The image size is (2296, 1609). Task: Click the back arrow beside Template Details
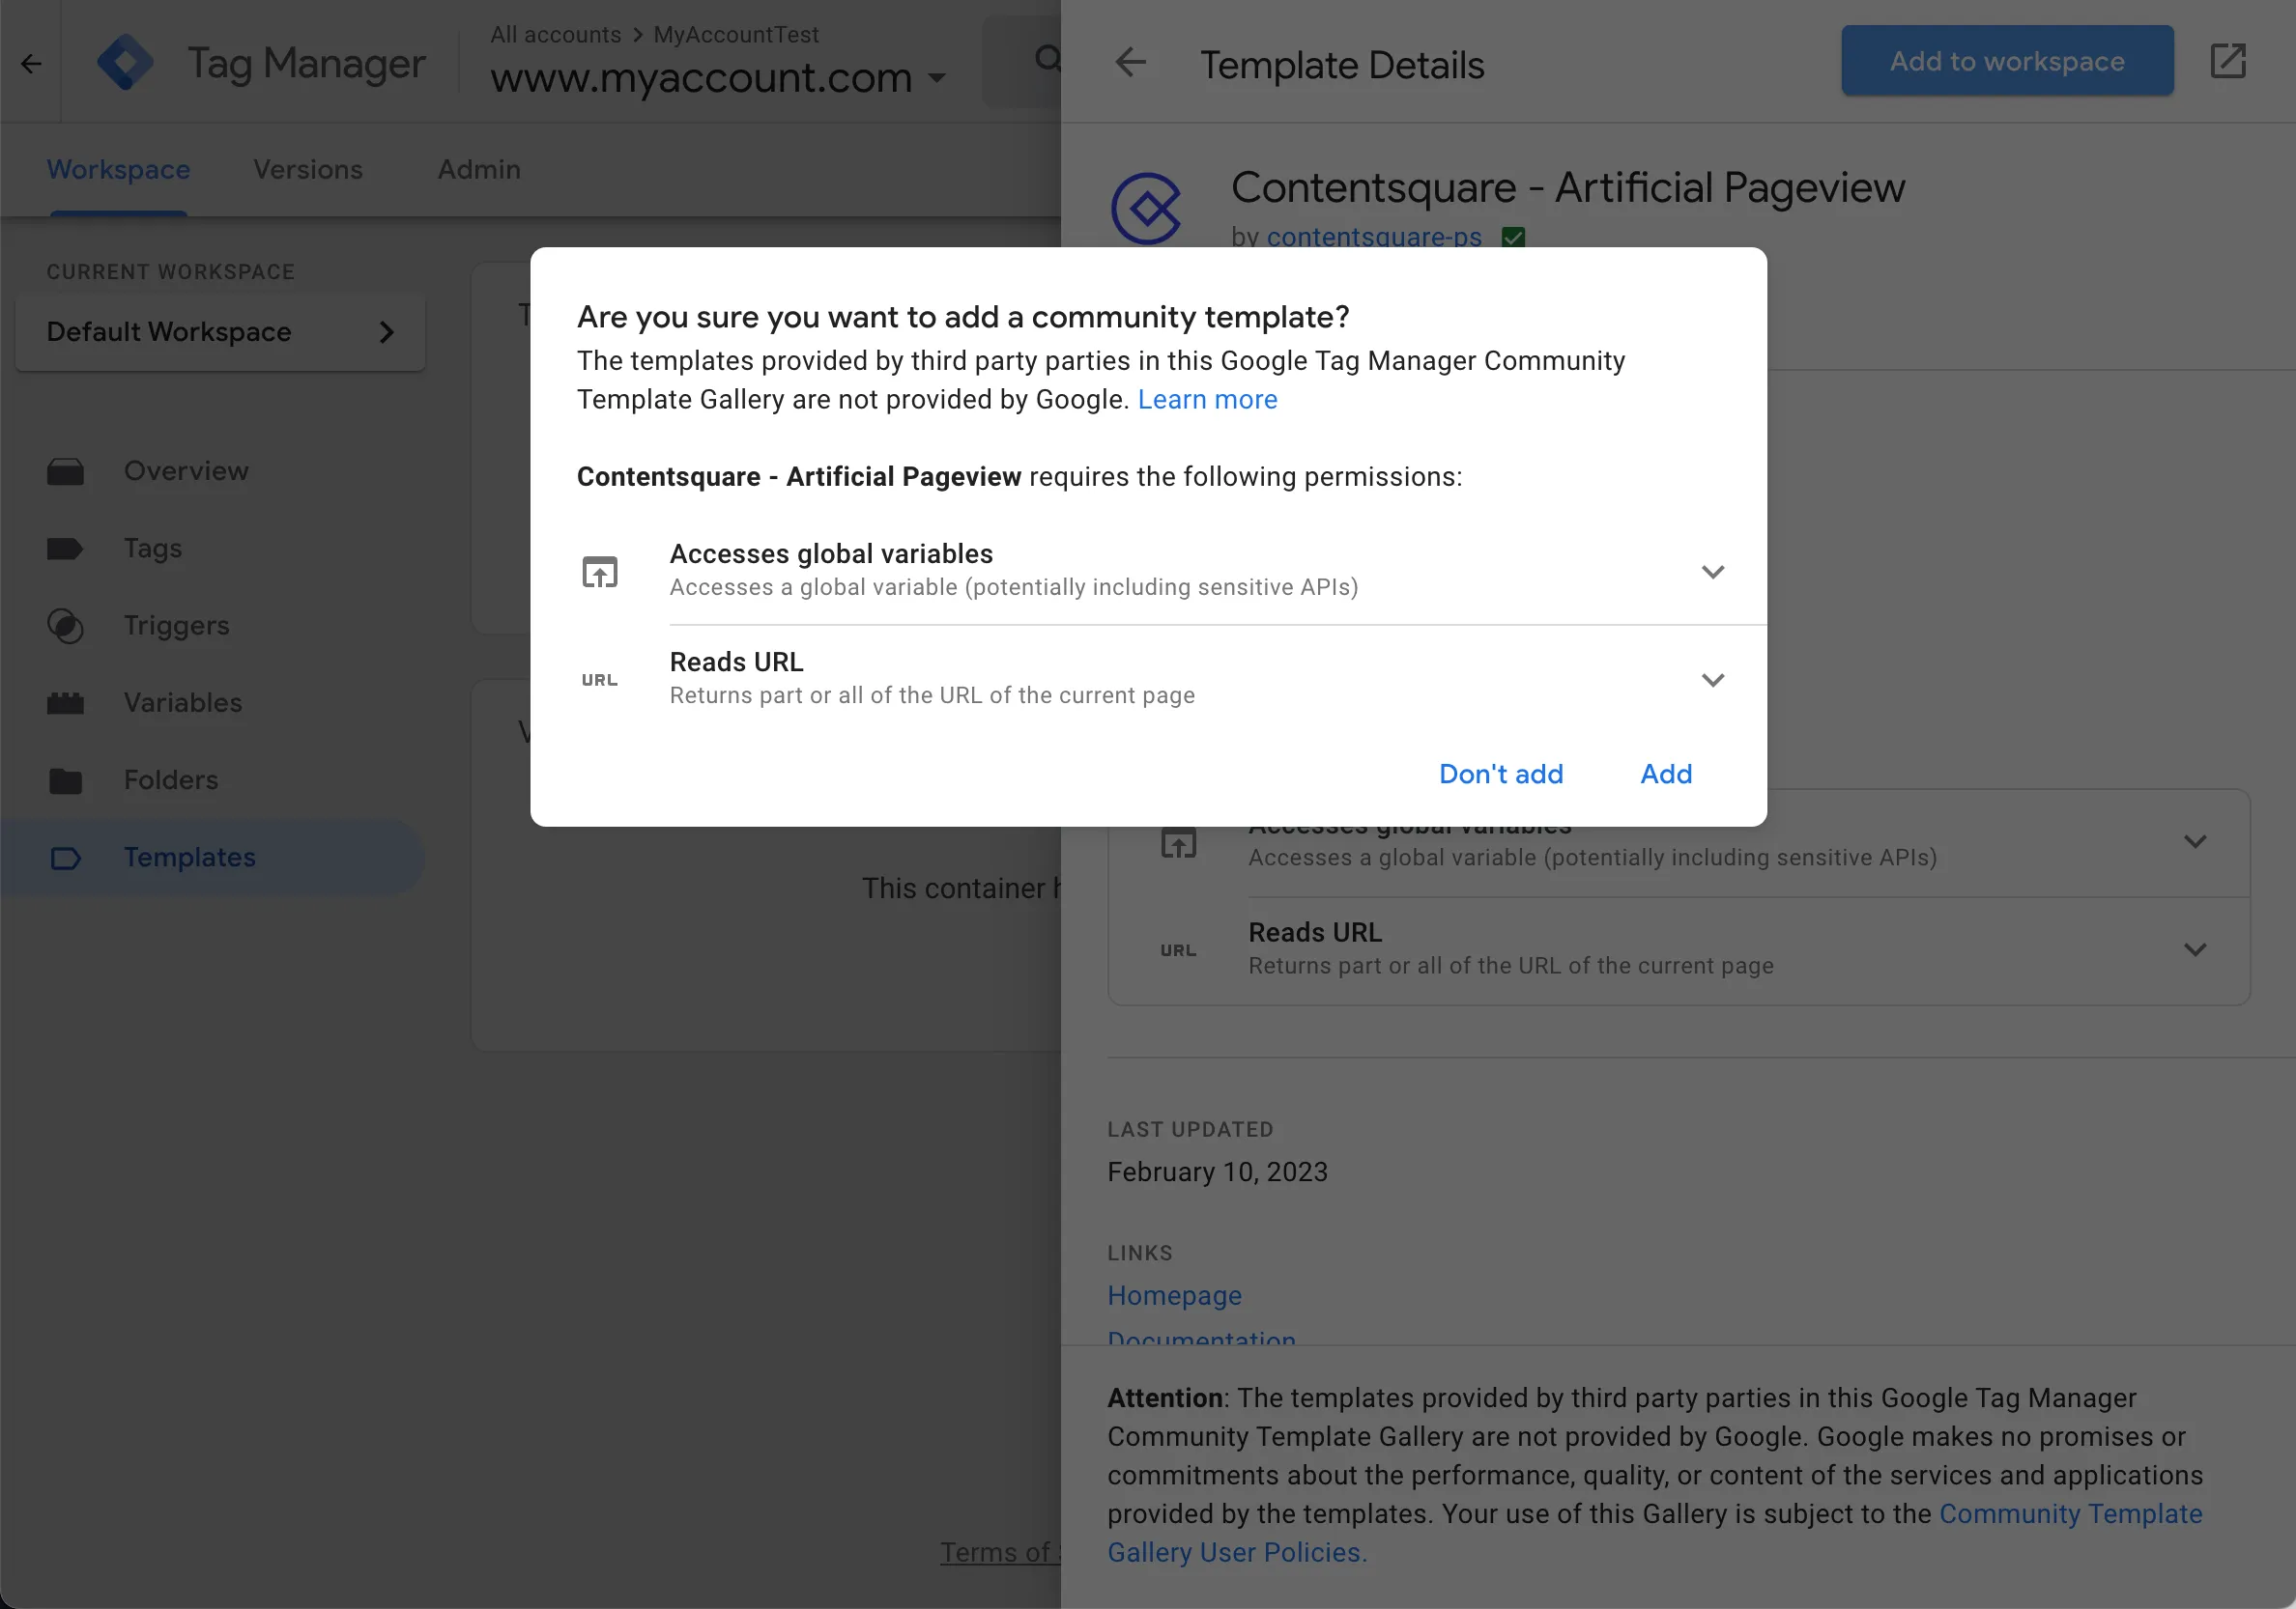coord(1130,63)
